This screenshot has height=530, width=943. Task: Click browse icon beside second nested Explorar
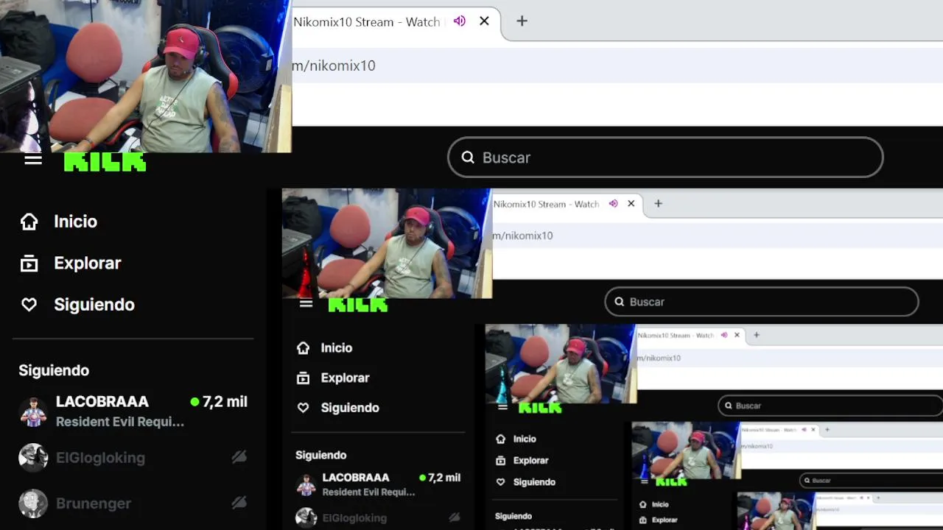click(303, 378)
